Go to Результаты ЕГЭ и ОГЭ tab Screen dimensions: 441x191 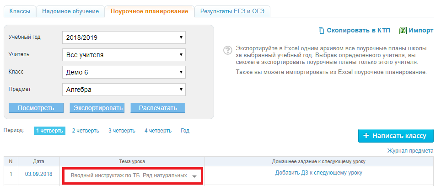[x=232, y=11]
